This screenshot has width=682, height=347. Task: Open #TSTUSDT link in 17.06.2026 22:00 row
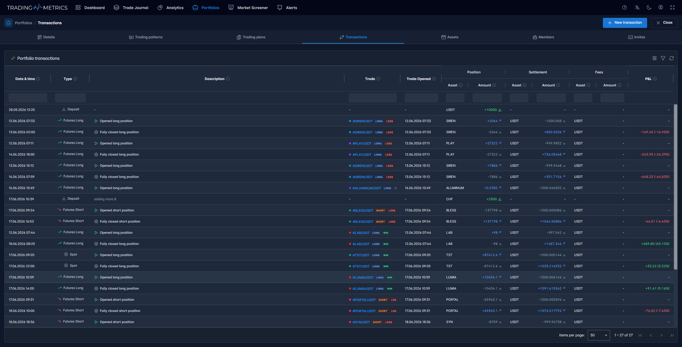[361, 266]
